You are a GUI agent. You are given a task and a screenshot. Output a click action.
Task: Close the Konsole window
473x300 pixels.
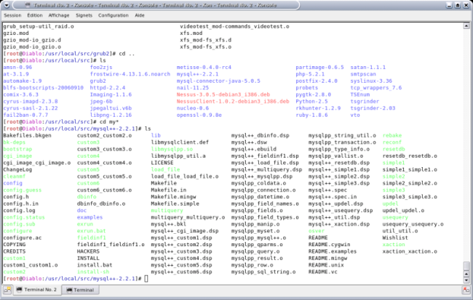click(x=466, y=4)
